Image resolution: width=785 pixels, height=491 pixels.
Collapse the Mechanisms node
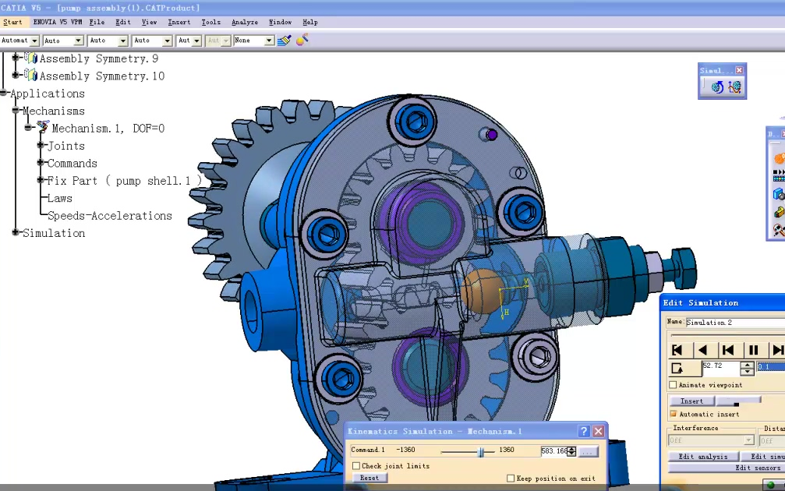pyautogui.click(x=16, y=110)
